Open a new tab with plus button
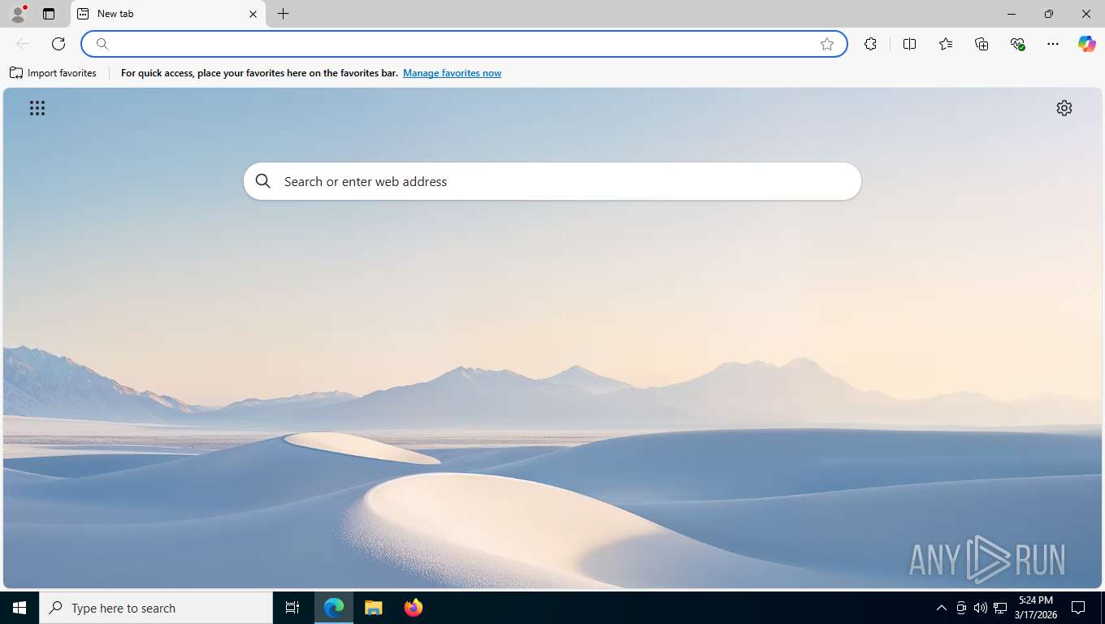This screenshot has width=1105, height=624. 283,14
